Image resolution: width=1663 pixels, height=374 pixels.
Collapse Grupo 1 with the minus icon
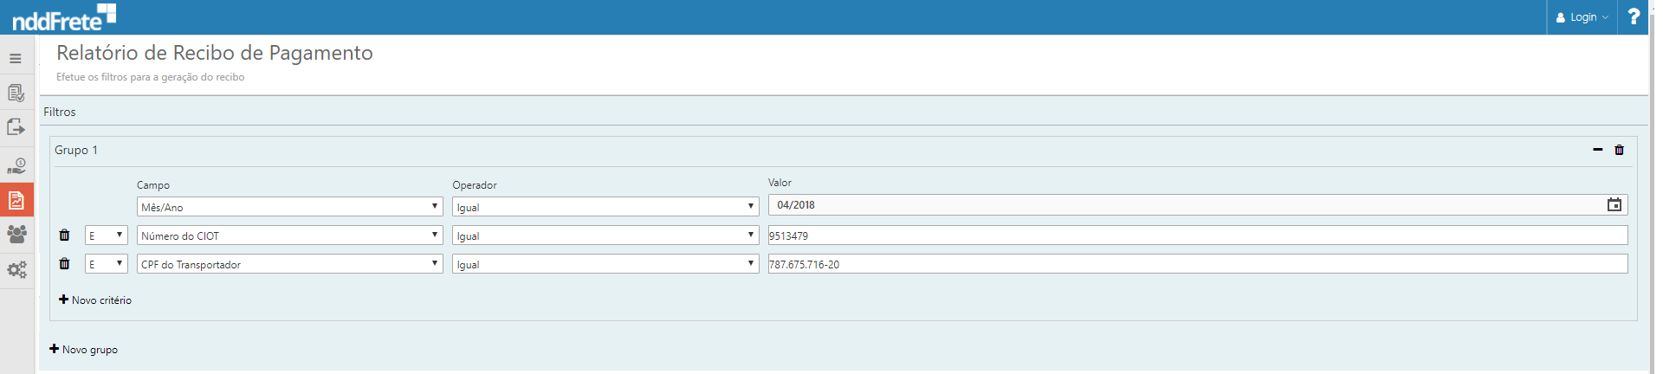(x=1597, y=150)
